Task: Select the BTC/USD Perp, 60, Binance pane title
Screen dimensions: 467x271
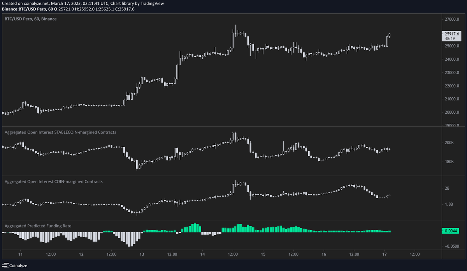Action: pos(30,18)
